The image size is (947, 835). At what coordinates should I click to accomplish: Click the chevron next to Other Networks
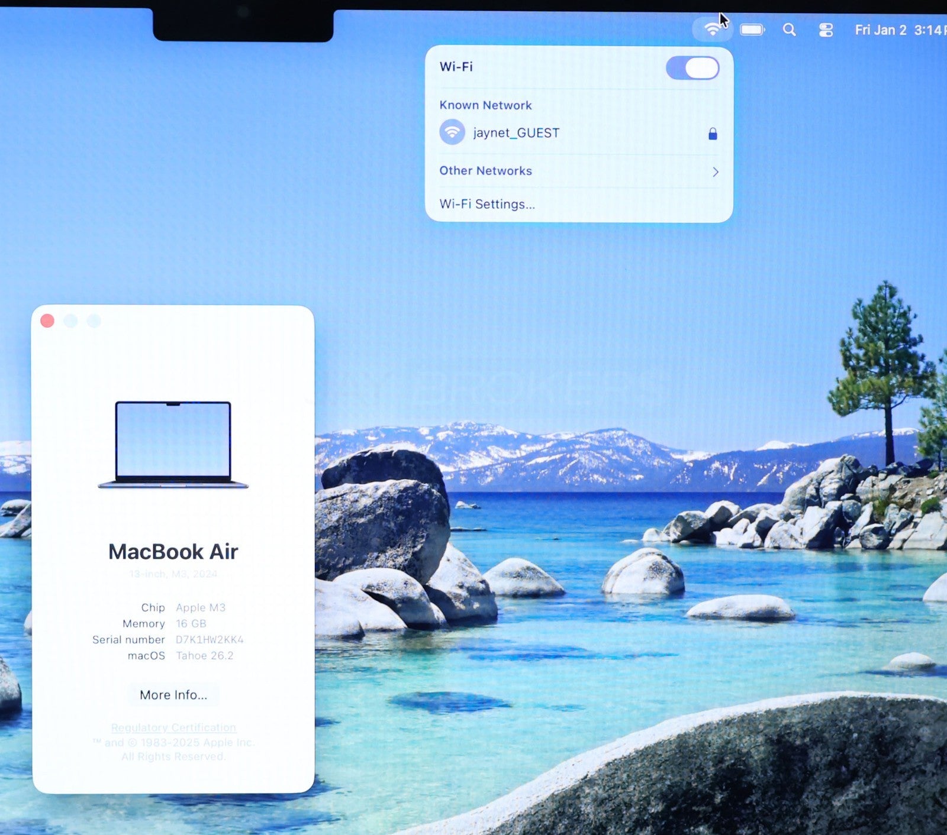click(x=715, y=171)
